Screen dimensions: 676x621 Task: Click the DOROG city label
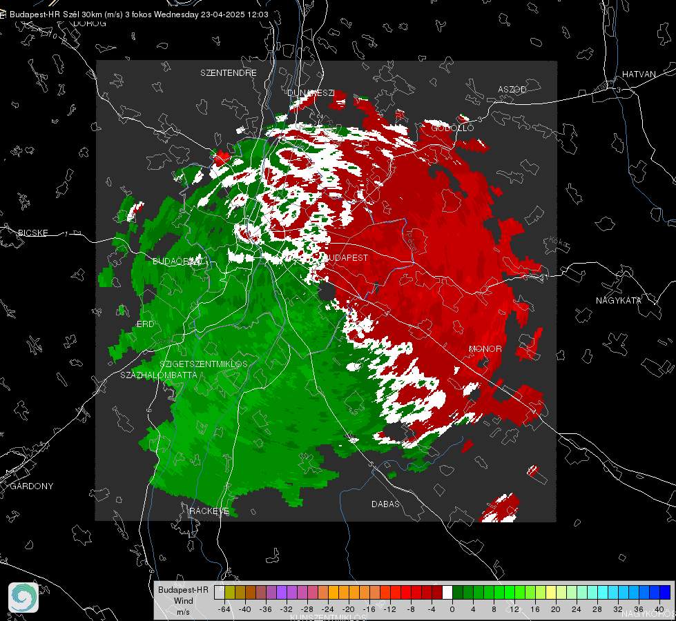point(90,23)
